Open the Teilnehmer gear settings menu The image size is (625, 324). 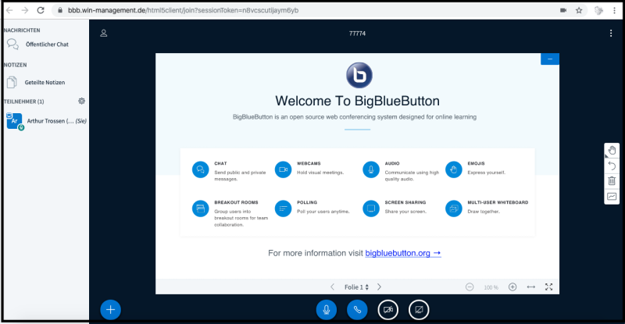tap(82, 101)
